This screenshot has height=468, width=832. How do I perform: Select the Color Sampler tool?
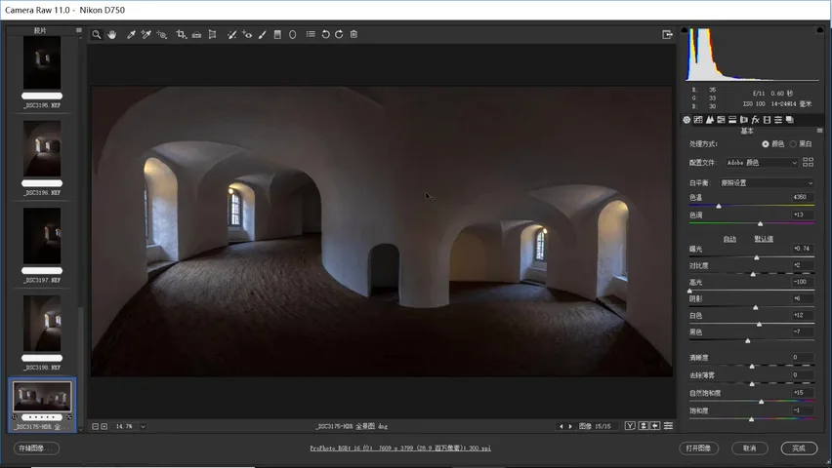(x=146, y=34)
